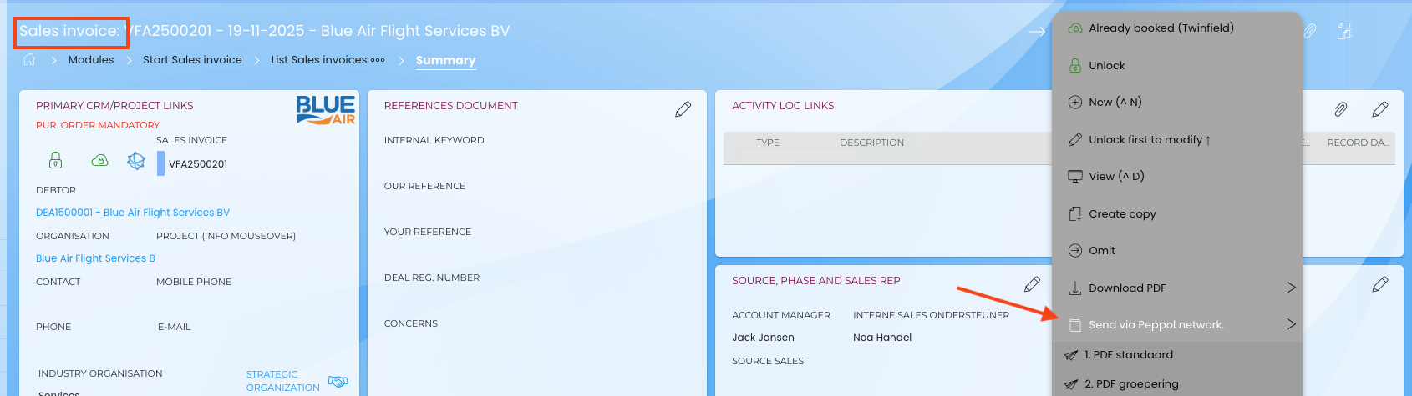
Task: Click Noa Handel under Interne Sales Ondersteuner
Action: pos(882,338)
